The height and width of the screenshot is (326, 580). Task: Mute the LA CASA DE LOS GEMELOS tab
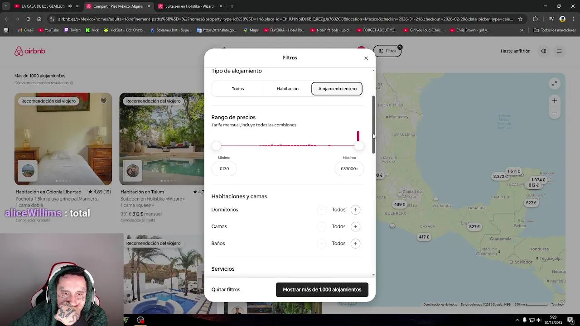click(x=70, y=6)
